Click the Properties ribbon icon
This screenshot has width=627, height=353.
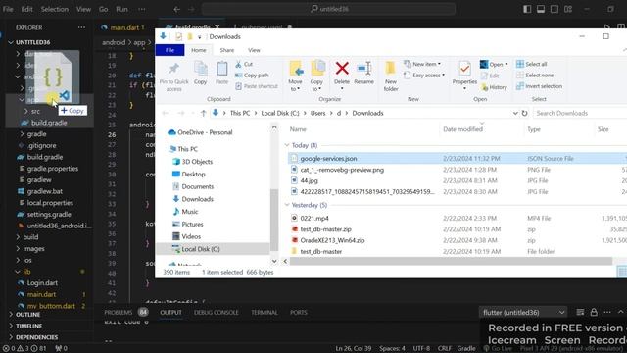coord(464,69)
